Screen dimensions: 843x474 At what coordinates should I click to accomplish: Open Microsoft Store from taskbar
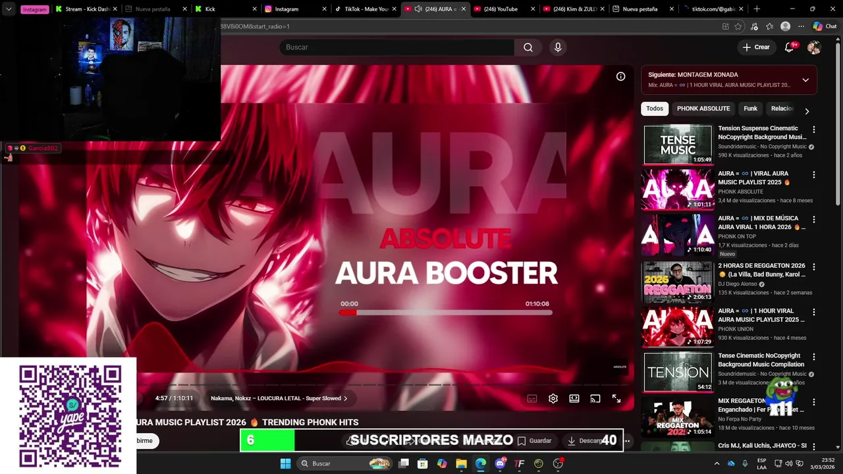pos(423,463)
